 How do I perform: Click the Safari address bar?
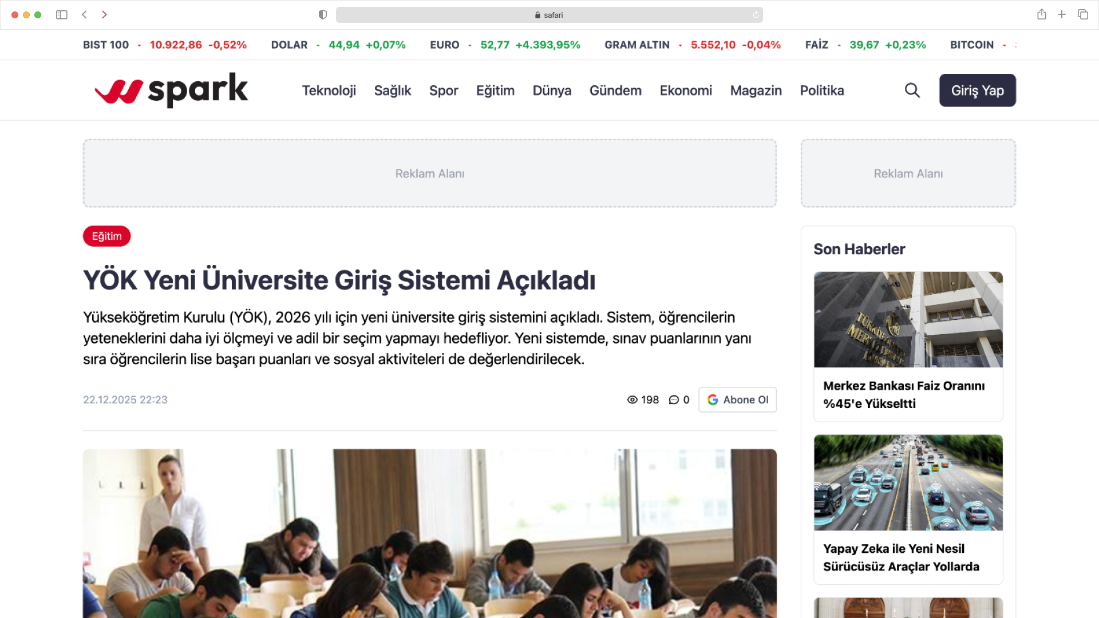point(549,15)
